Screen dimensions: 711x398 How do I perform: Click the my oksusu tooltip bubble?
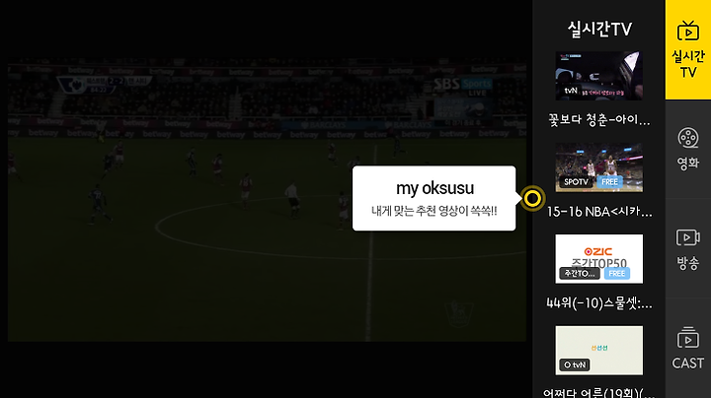pos(434,198)
